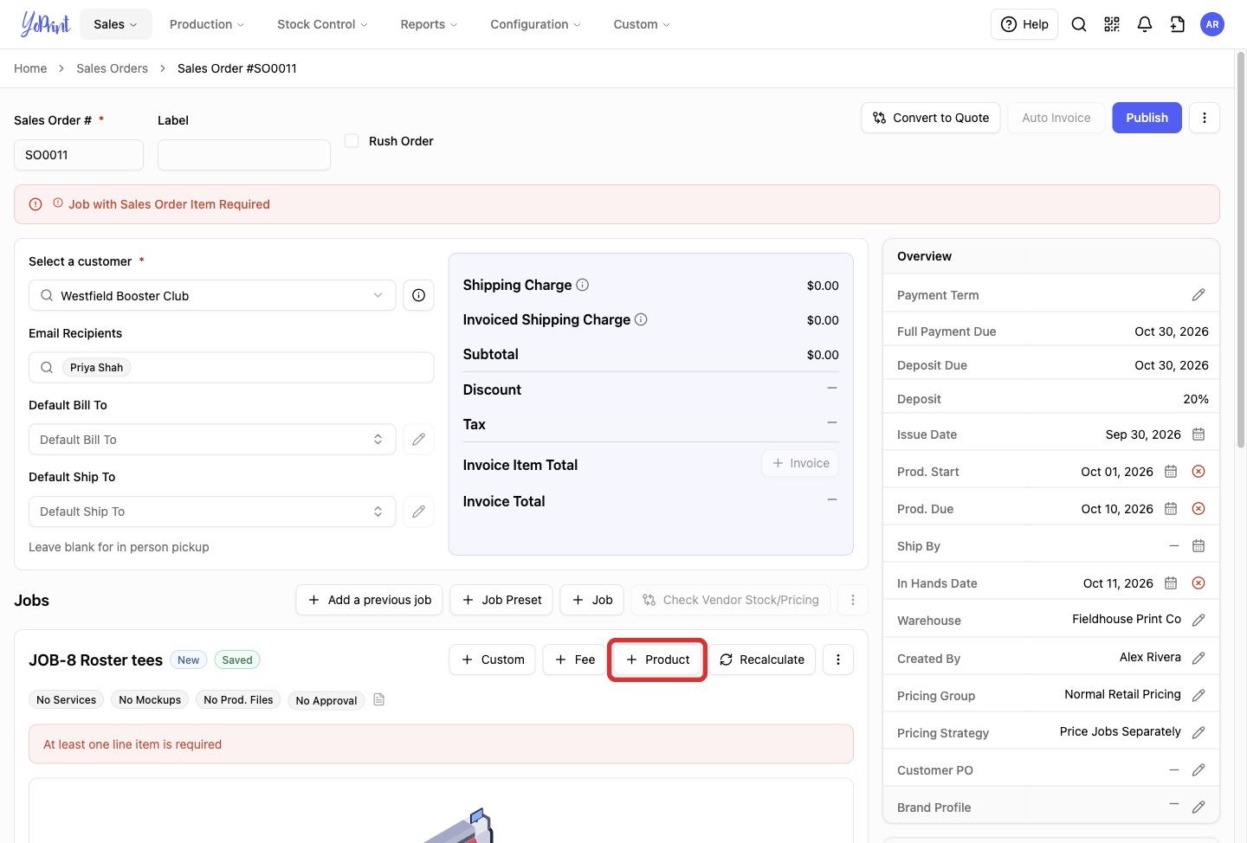Open sales order more options menu
The width and height of the screenshot is (1247, 843).
pyautogui.click(x=1205, y=118)
